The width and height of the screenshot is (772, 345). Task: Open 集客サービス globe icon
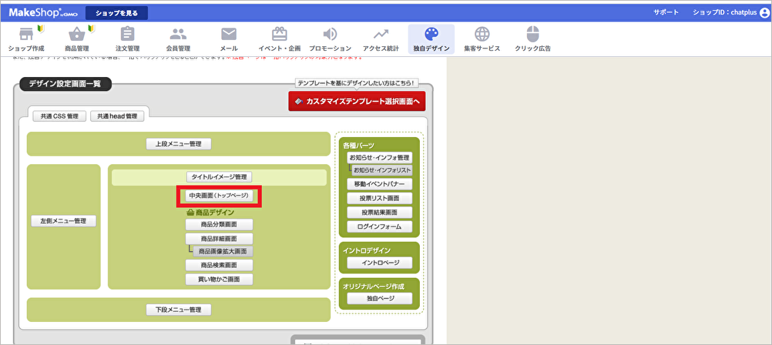click(x=482, y=34)
